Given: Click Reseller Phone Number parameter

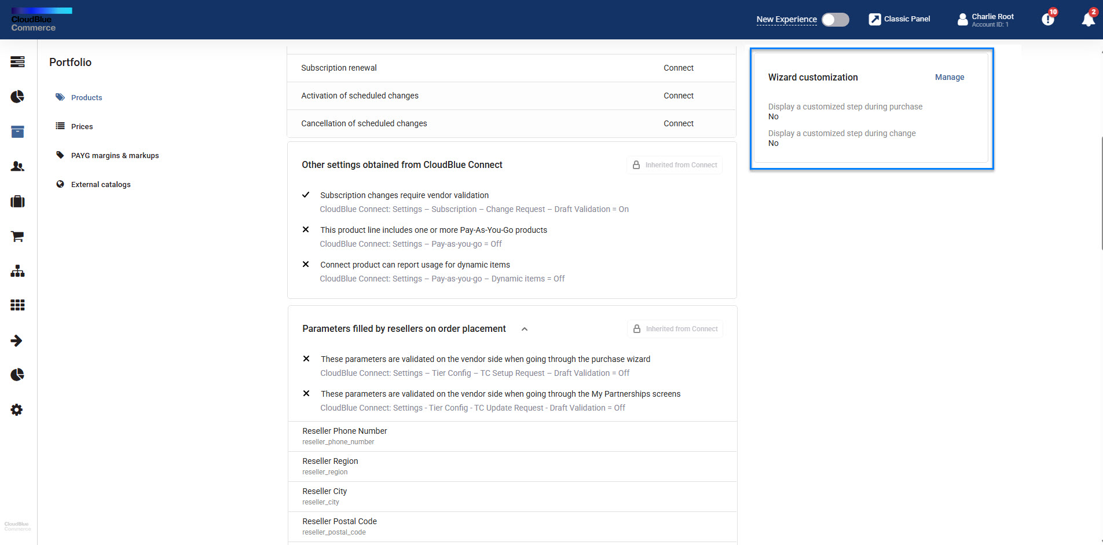Looking at the screenshot, I should [x=512, y=436].
